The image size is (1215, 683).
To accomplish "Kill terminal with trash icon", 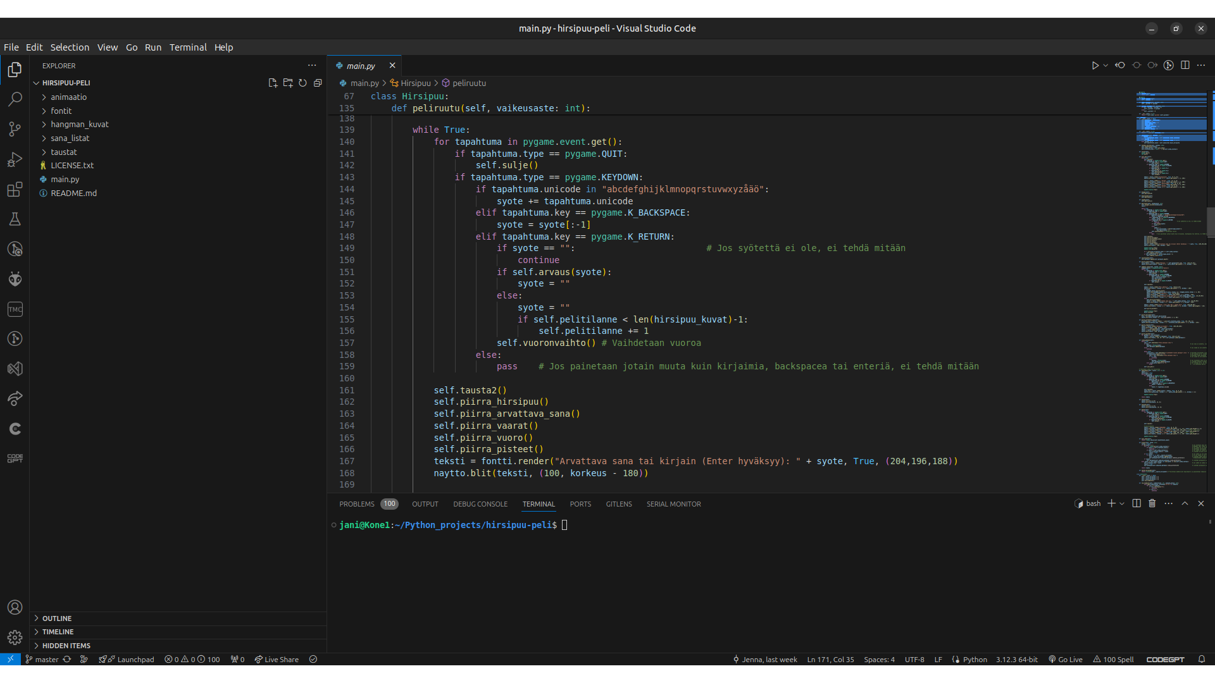I will coord(1152,503).
